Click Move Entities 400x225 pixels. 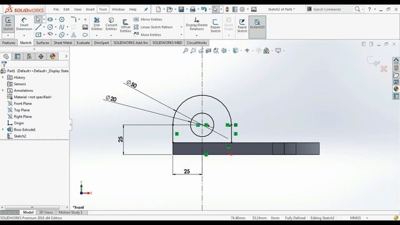[147, 34]
